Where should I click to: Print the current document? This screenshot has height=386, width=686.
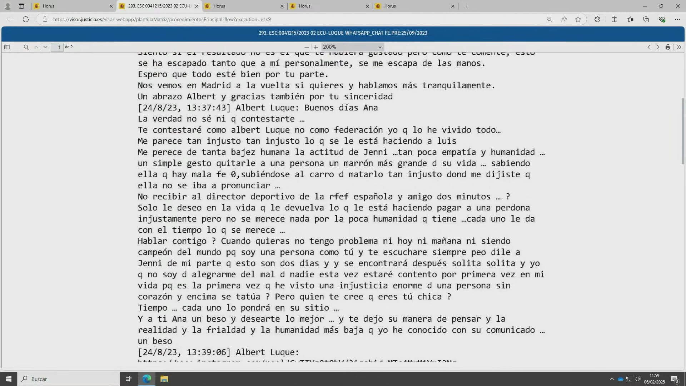[668, 47]
